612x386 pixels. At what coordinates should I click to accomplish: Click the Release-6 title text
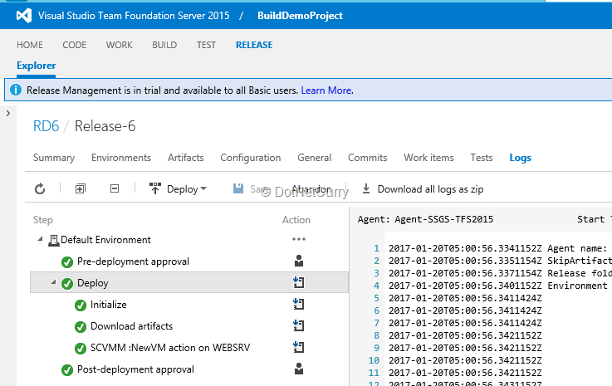[x=105, y=126]
